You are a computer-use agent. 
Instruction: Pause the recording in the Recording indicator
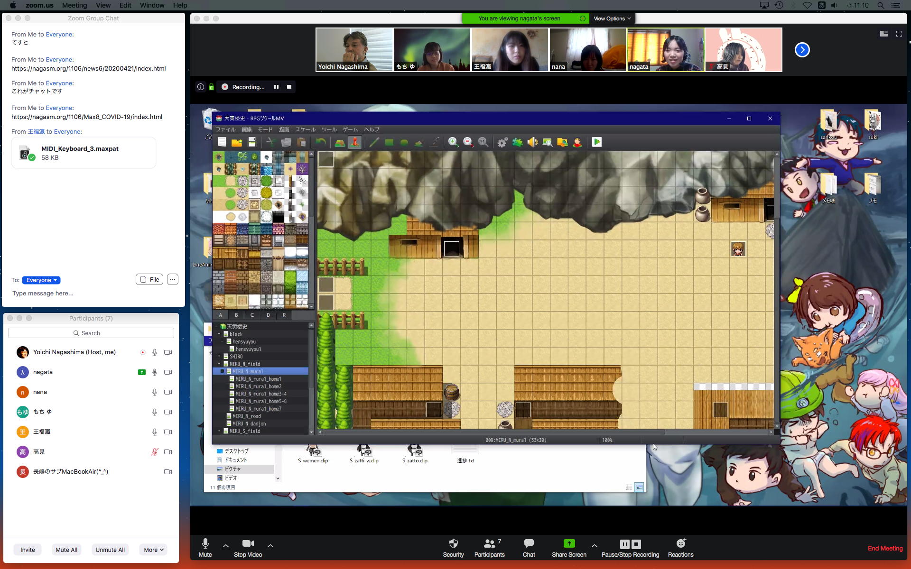(276, 87)
